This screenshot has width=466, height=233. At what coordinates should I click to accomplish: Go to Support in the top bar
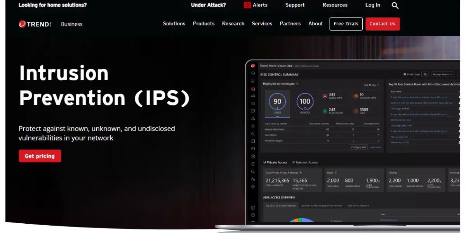click(x=295, y=5)
